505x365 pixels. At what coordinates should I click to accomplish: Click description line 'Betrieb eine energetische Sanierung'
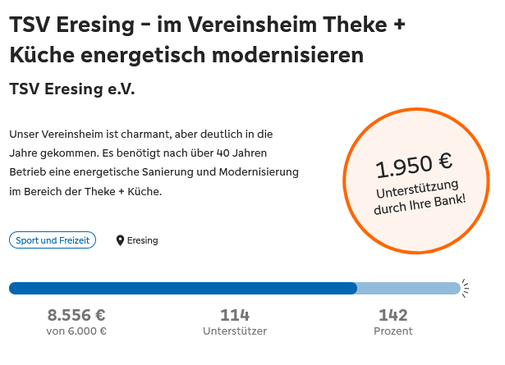tap(154, 172)
